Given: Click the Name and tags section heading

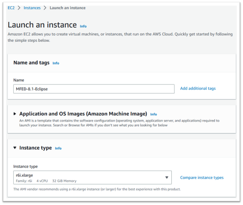Looking at the screenshot, I should [x=31, y=63].
